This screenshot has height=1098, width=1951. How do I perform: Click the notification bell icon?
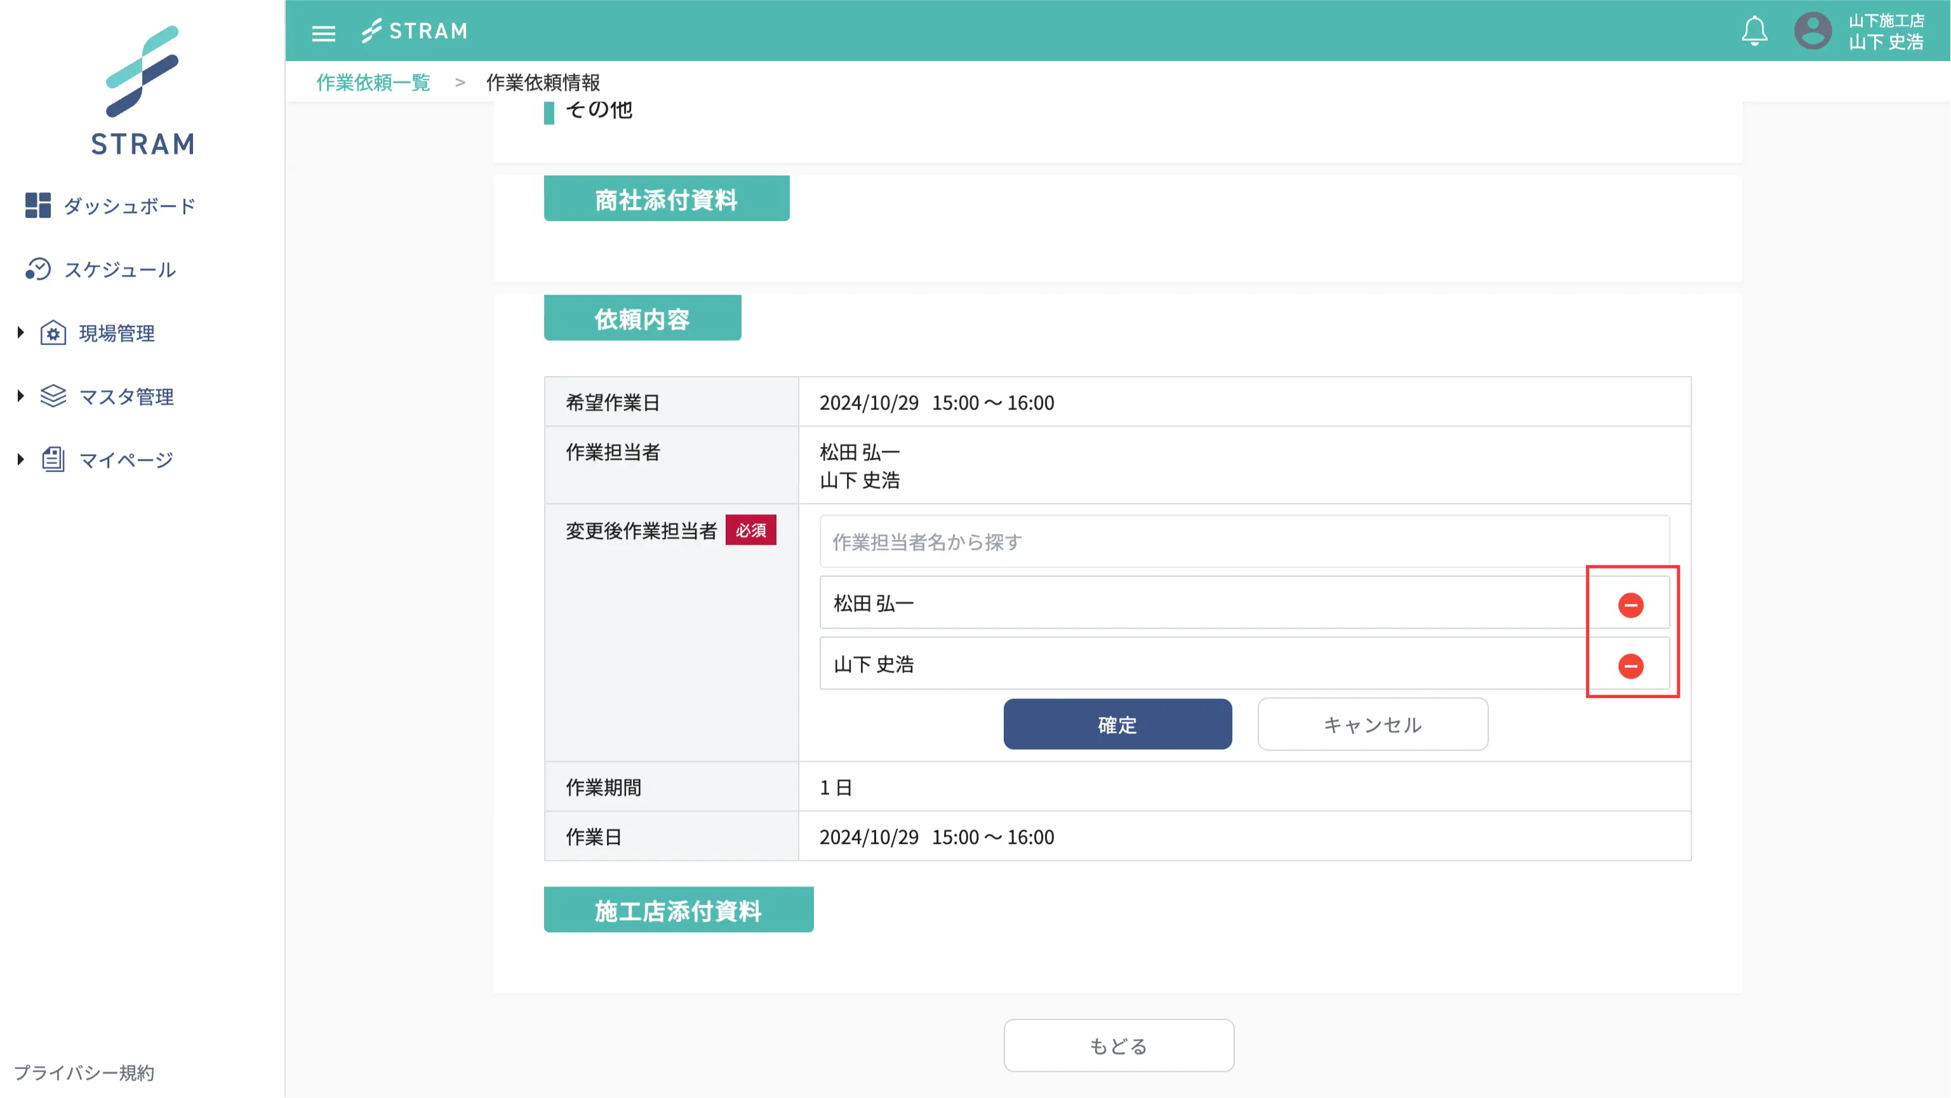[1754, 31]
